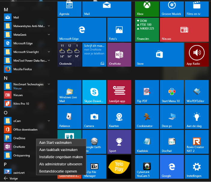Choose 'Als administrator uitvoeren' menu entry

[x=60, y=164]
